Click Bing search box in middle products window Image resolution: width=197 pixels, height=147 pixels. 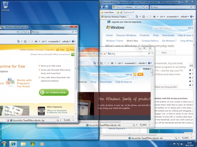(128, 54)
